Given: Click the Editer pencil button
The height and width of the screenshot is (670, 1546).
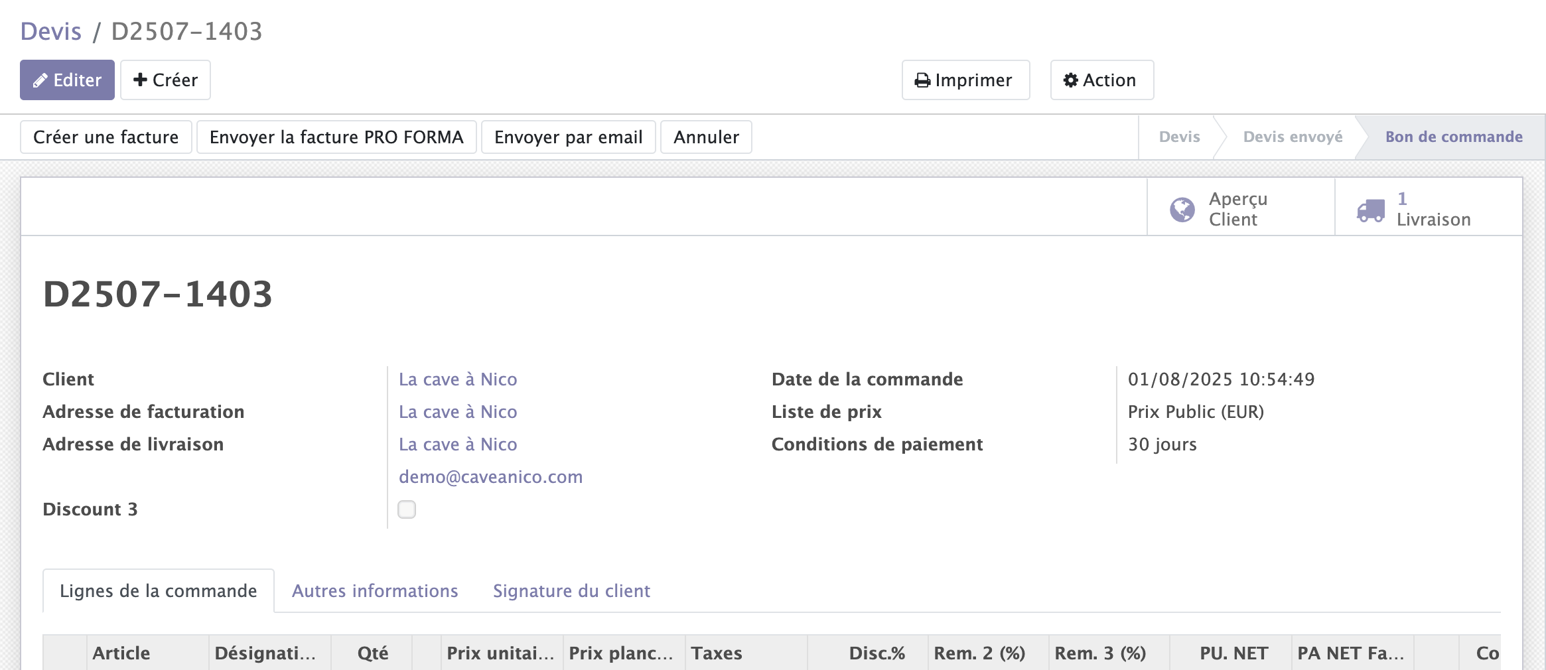Looking at the screenshot, I should coord(67,80).
